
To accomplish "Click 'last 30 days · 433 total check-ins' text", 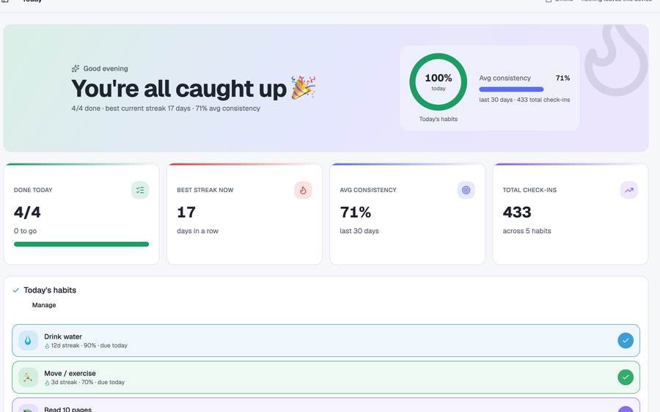I will coord(524,100).
